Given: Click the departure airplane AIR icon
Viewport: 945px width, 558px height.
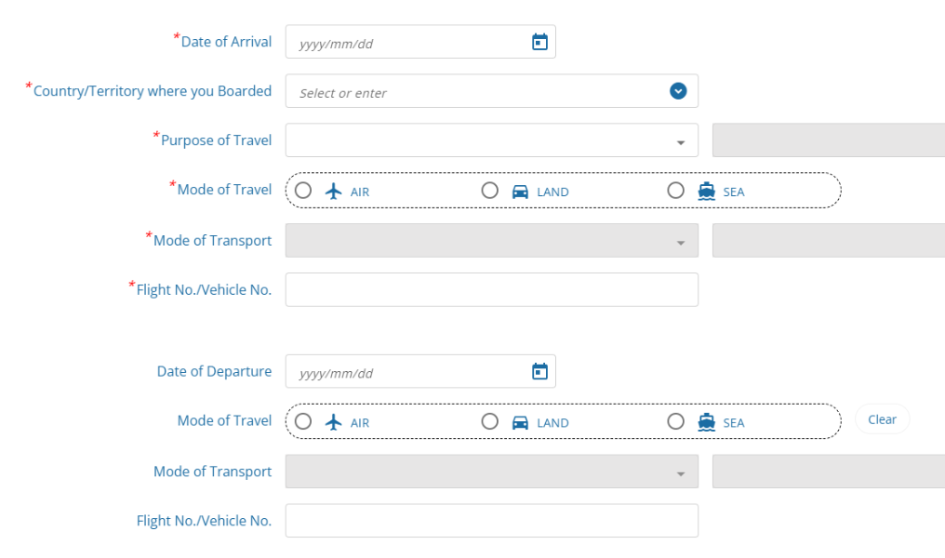Looking at the screenshot, I should 333,422.
